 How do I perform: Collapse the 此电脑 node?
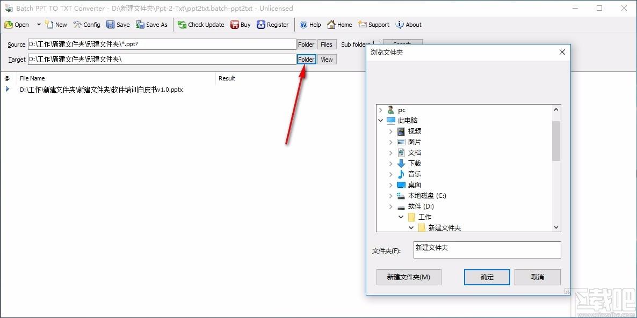point(381,121)
